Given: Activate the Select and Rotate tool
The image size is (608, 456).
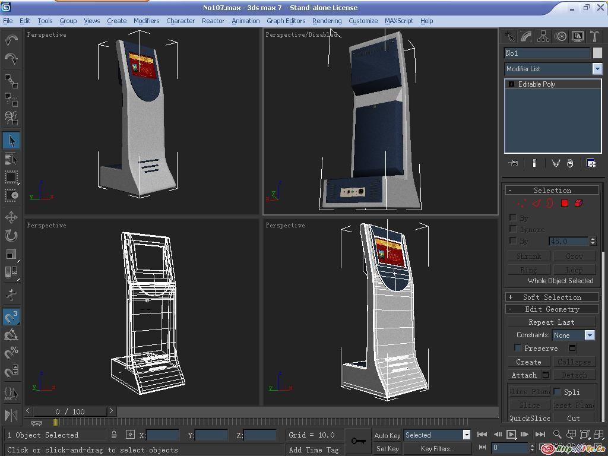Looking at the screenshot, I should point(11,236).
